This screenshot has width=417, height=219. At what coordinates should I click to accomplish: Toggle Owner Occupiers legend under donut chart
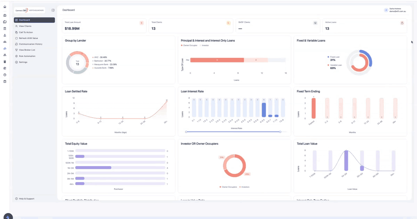tap(228, 187)
